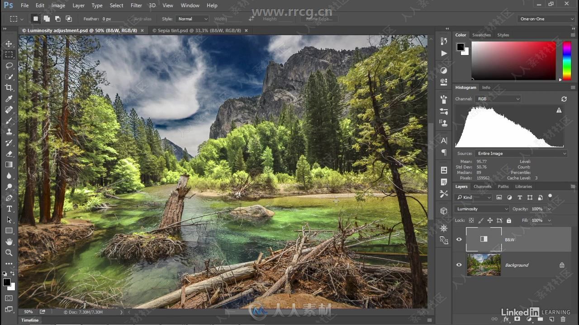Open the Adjustments panel icon
The image size is (579, 325).
(x=444, y=70)
